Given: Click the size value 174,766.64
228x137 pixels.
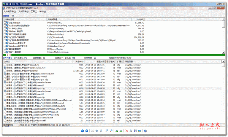Looking at the screenshot, I should [x=139, y=37].
